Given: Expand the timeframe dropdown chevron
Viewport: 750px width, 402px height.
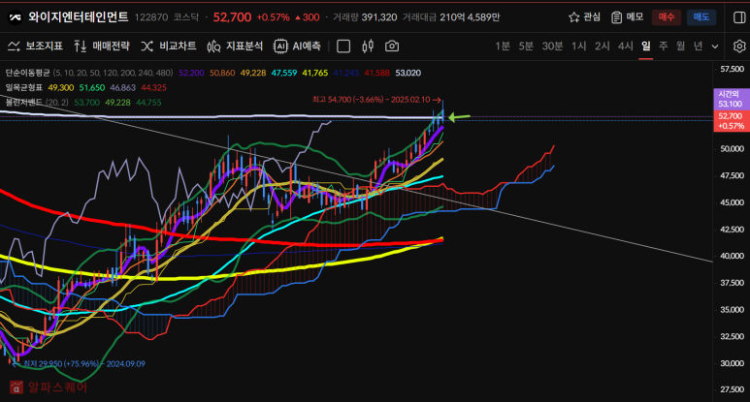Looking at the screenshot, I should coord(715,46).
